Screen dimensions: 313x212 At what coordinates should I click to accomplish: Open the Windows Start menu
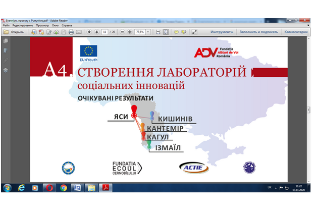(x=8, y=188)
